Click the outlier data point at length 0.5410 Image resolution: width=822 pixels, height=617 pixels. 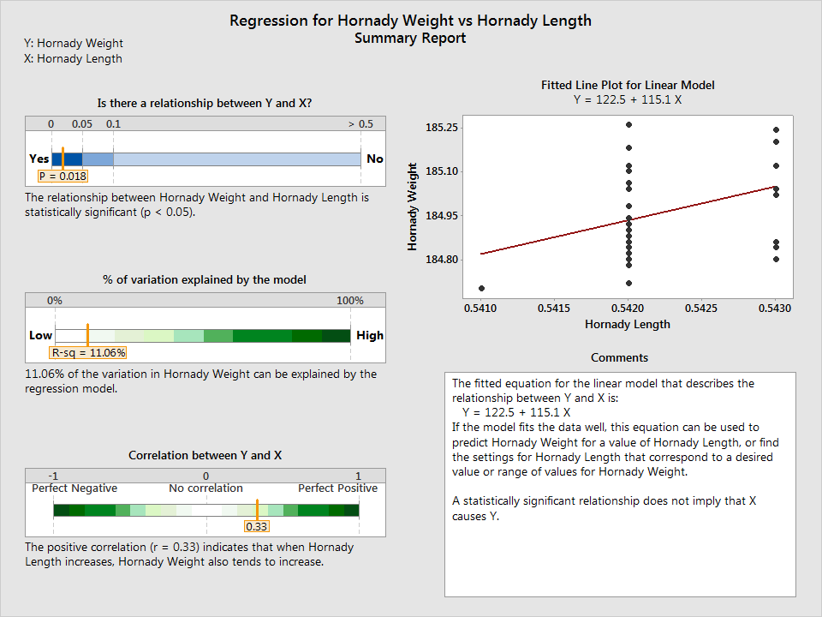[482, 288]
